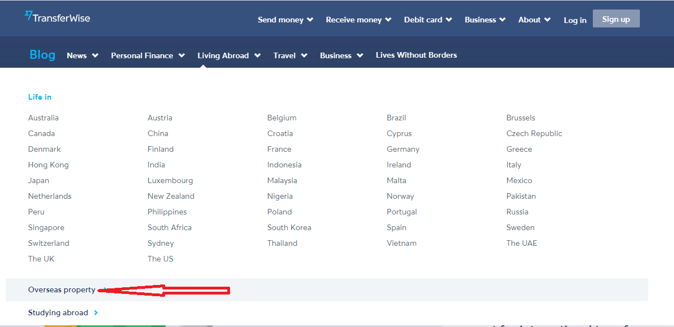Choose Poland link
Viewport: 674px width, 327px height.
[x=279, y=212]
